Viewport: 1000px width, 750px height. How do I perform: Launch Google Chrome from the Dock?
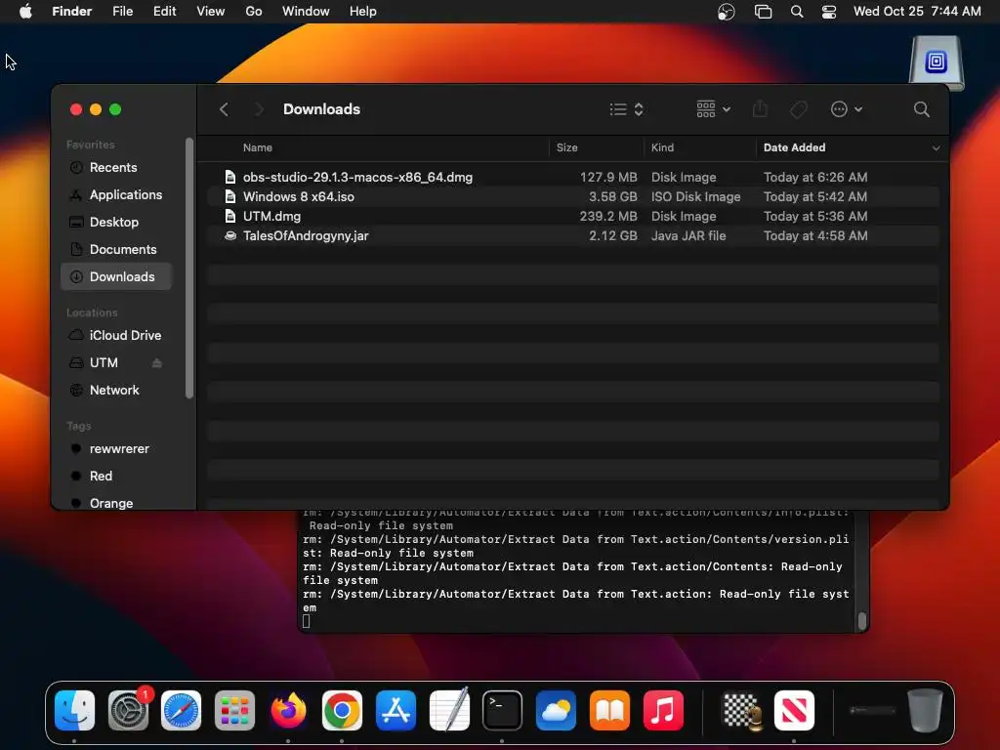[x=342, y=710]
